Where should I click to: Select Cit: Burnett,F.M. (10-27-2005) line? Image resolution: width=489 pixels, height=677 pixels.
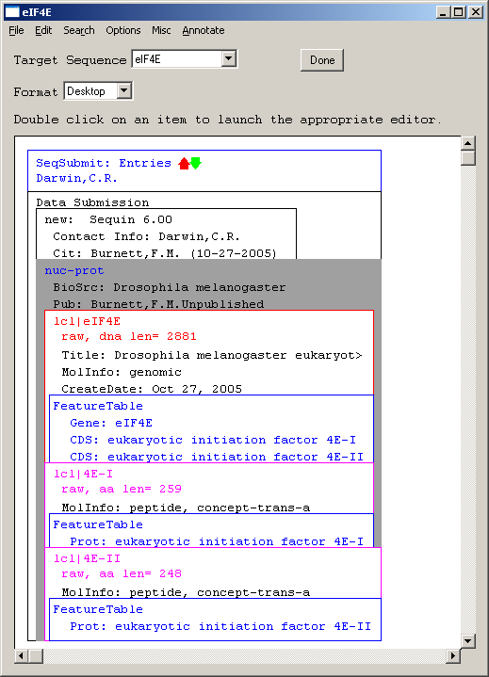tap(165, 253)
